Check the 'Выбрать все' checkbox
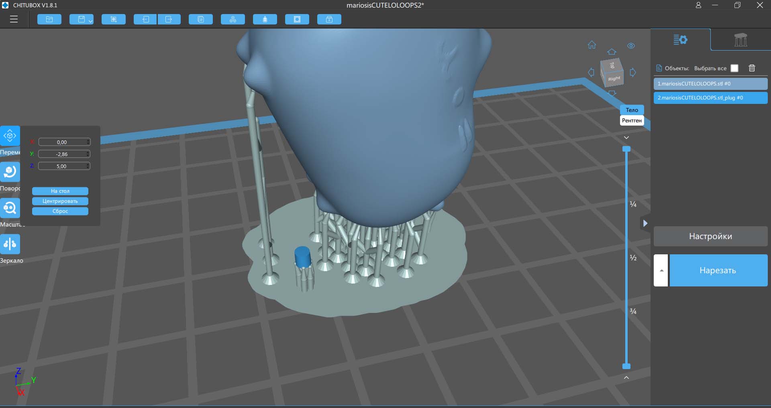Screen dimensions: 771x408 click(x=734, y=68)
